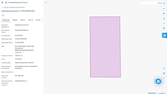Expand full address with Развернуть

click(18, 52)
